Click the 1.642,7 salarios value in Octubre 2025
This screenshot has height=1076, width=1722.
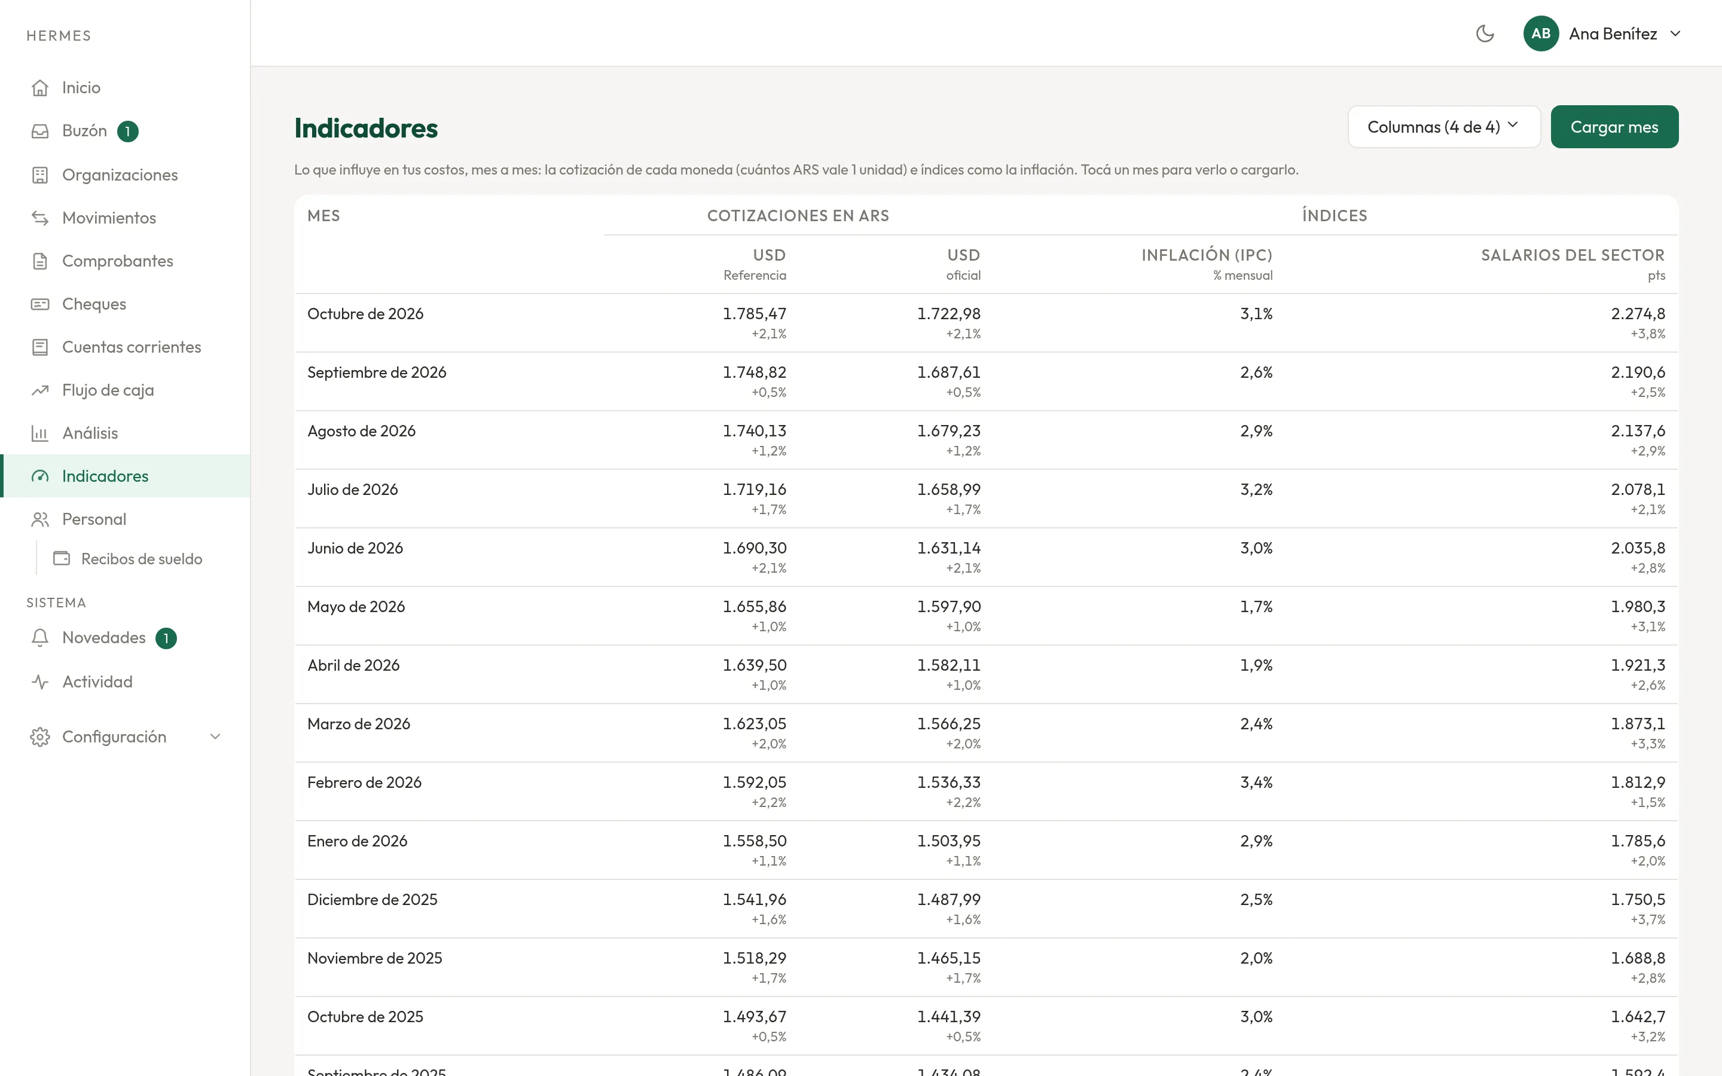[x=1638, y=1017]
